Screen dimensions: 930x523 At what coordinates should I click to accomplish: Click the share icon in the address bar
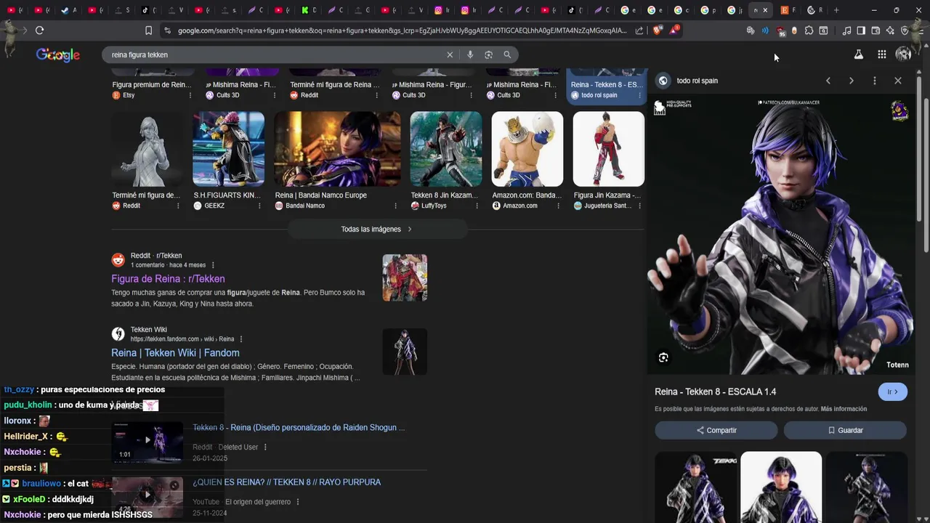click(639, 31)
